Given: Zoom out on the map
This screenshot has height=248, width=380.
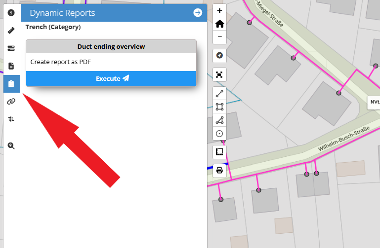Looking at the screenshot, I should click(219, 37).
